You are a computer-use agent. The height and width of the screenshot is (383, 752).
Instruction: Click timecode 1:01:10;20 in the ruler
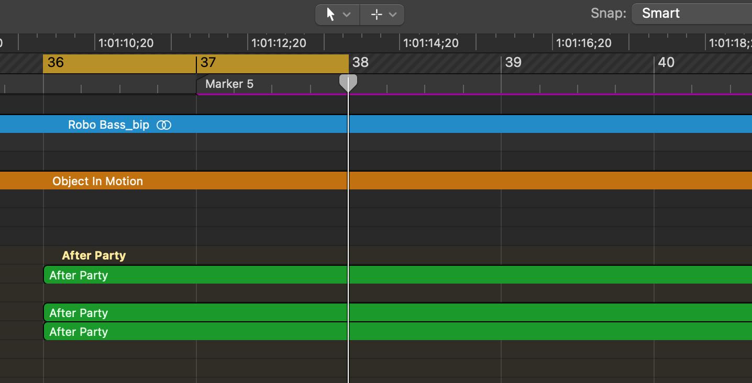click(126, 43)
